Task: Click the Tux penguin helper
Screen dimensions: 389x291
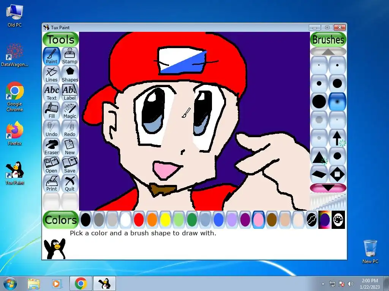Action: 55,249
